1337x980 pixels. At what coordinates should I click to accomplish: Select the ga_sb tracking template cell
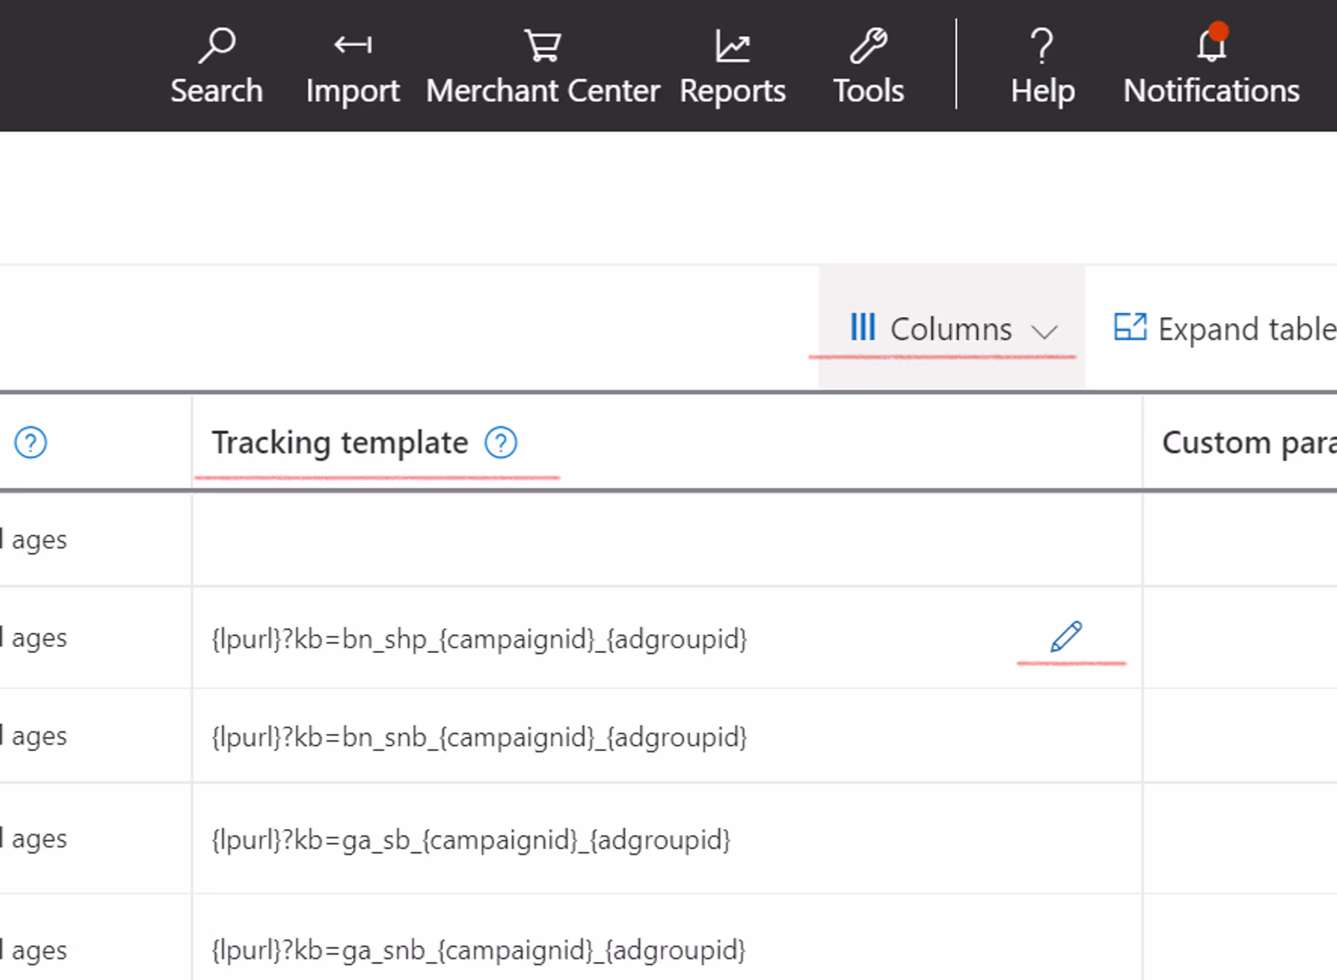(x=471, y=840)
